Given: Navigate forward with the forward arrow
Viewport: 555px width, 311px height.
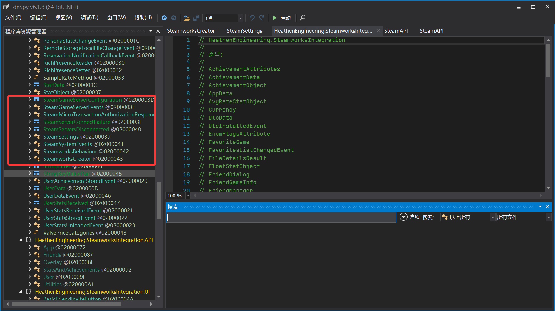Looking at the screenshot, I should (x=174, y=18).
